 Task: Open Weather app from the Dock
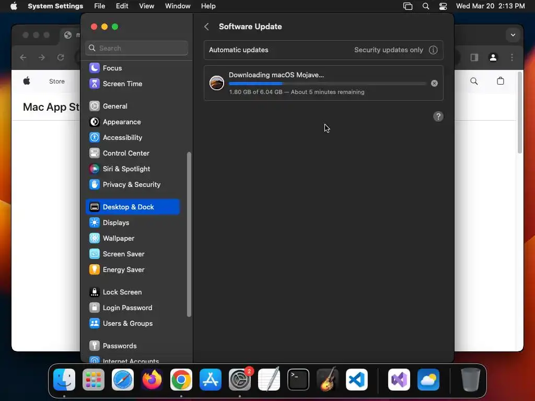pyautogui.click(x=428, y=380)
